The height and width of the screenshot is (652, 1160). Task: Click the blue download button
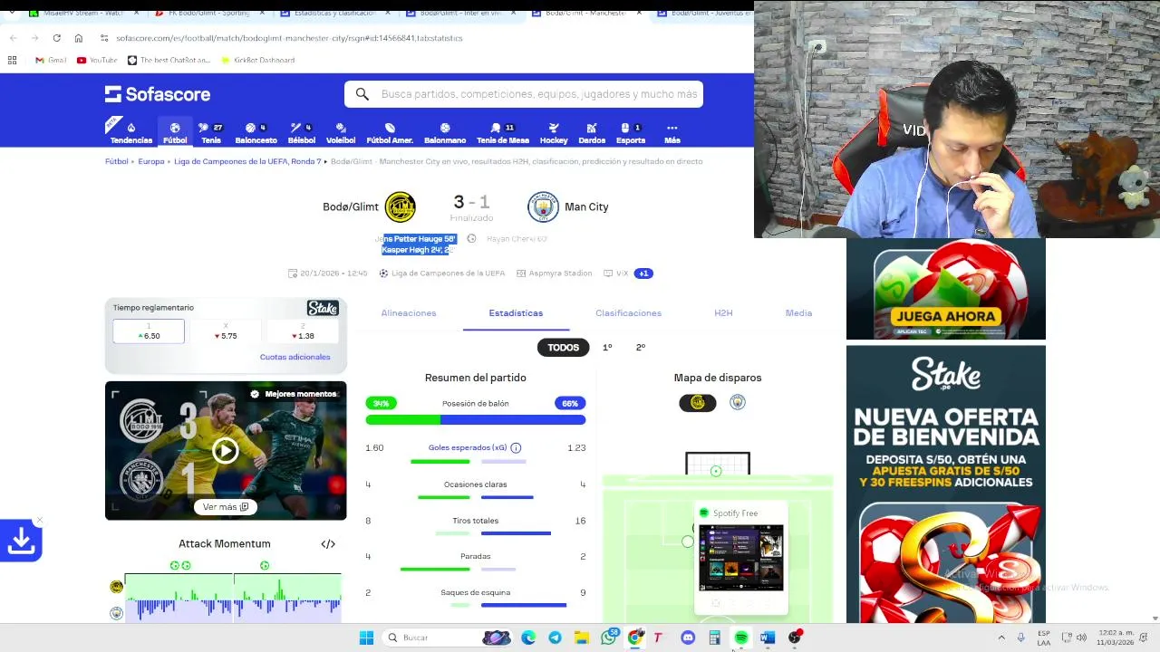21,542
